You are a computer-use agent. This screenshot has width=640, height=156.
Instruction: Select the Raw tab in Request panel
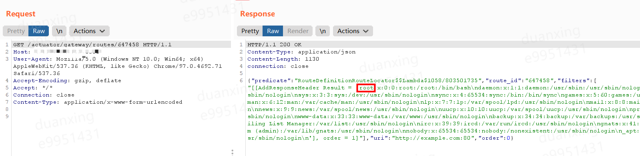pos(39,31)
